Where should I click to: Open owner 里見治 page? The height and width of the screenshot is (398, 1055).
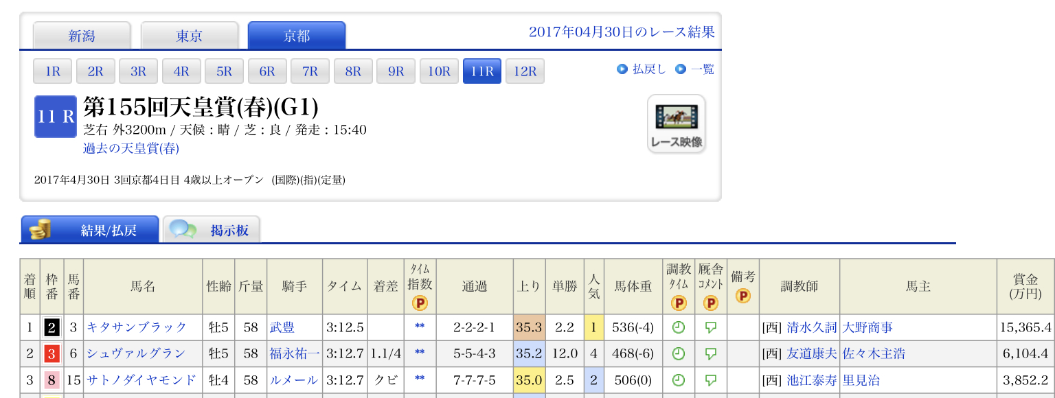click(861, 380)
